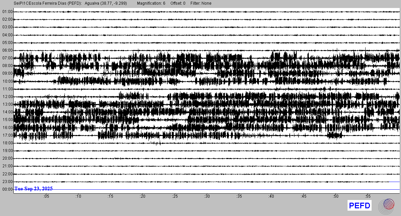401x216 pixels.
Task: Click the 00:00 hour label at bottom
Action: point(7,189)
